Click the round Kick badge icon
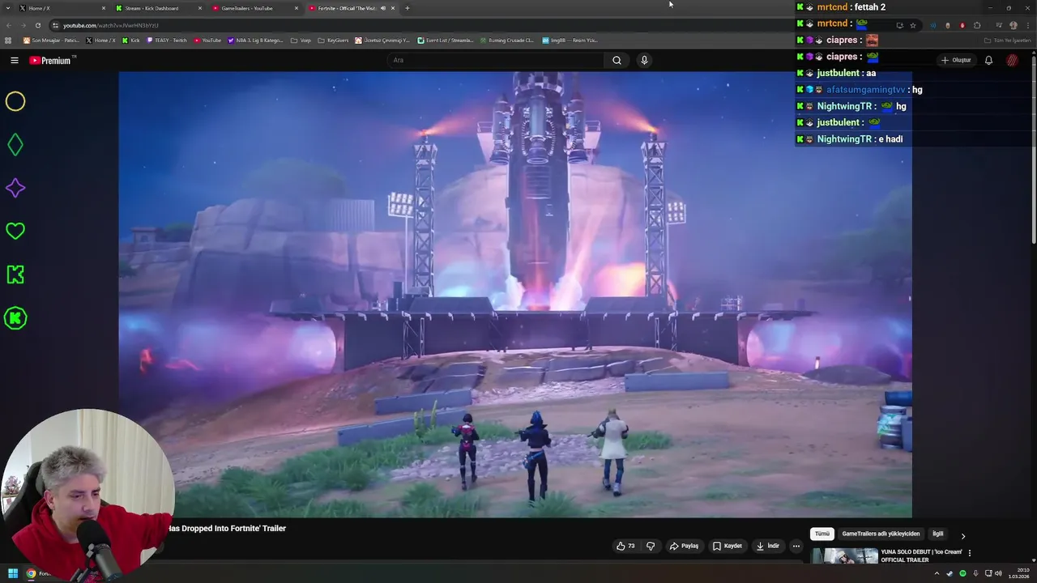1037x583 pixels. [15, 318]
